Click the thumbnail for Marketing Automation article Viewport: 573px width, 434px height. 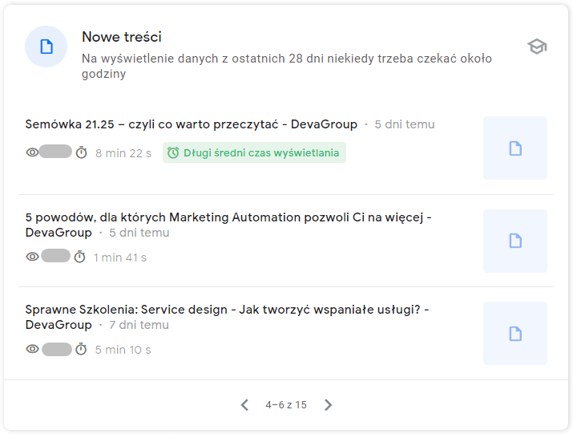[515, 241]
